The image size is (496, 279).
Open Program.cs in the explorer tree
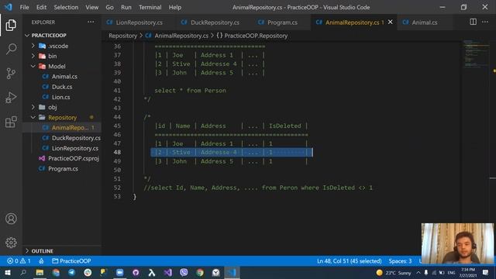63,169
